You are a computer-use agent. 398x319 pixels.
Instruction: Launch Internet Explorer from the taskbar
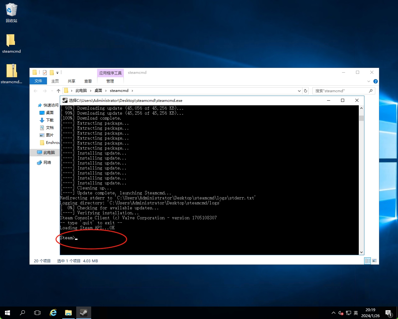click(53, 313)
